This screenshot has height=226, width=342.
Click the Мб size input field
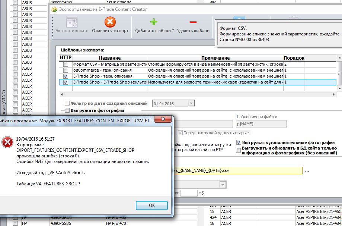[x=189, y=193]
